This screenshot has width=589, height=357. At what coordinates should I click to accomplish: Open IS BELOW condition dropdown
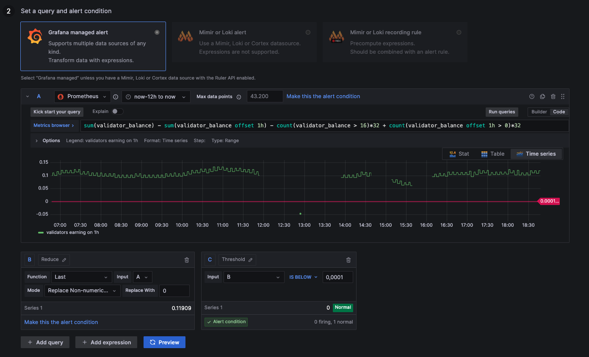pyautogui.click(x=303, y=277)
